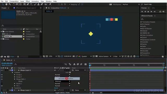Step forward one frame in Preview

tap(151, 11)
